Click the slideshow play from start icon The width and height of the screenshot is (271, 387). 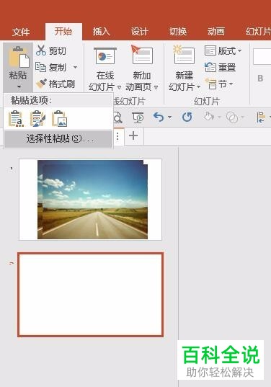point(138,117)
